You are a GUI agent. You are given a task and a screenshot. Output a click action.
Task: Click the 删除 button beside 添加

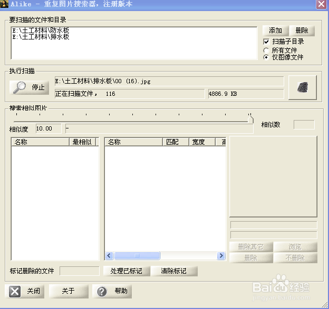pyautogui.click(x=302, y=31)
